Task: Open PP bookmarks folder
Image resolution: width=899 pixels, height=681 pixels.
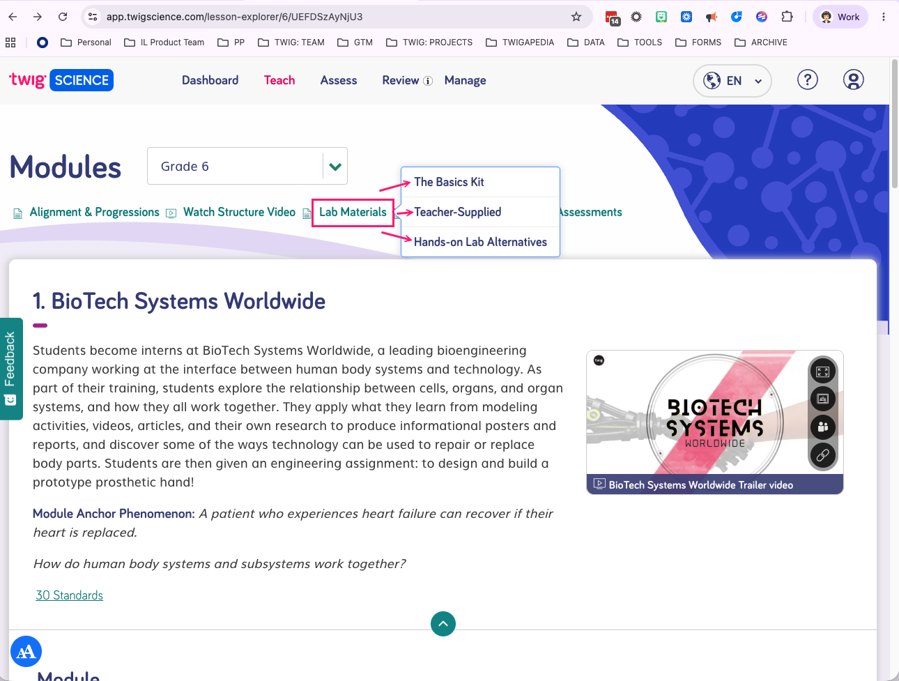Action: (231, 43)
